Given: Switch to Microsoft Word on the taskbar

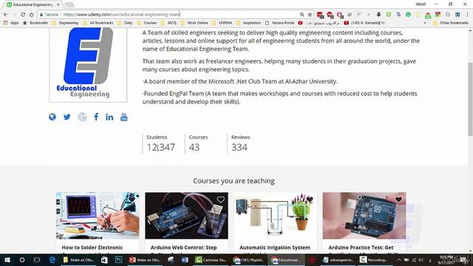Looking at the screenshot, I should coord(185,259).
